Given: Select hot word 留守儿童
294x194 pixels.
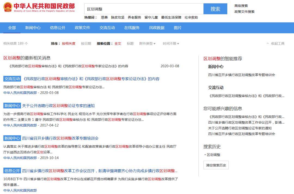Looking at the screenshot, I should (151, 17).
